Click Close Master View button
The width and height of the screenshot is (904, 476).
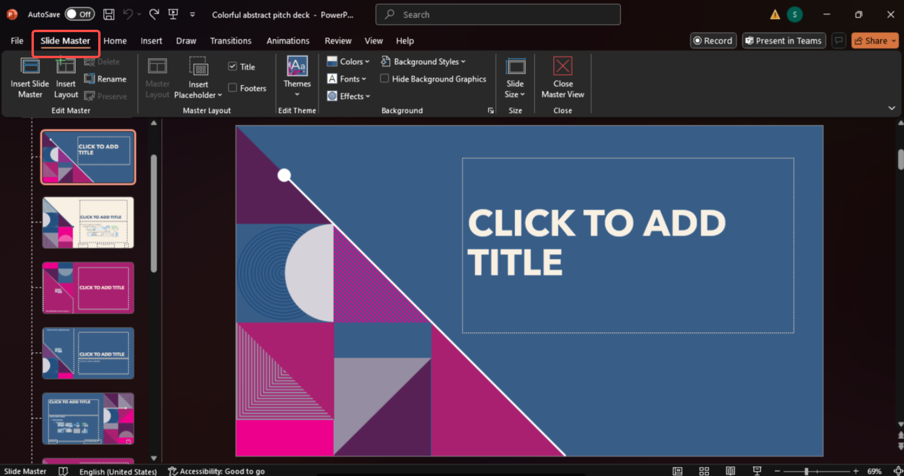pos(563,78)
